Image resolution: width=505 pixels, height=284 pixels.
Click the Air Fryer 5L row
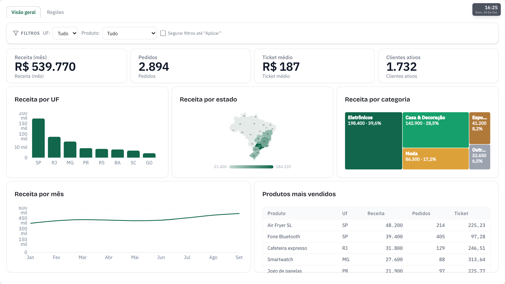(x=376, y=225)
